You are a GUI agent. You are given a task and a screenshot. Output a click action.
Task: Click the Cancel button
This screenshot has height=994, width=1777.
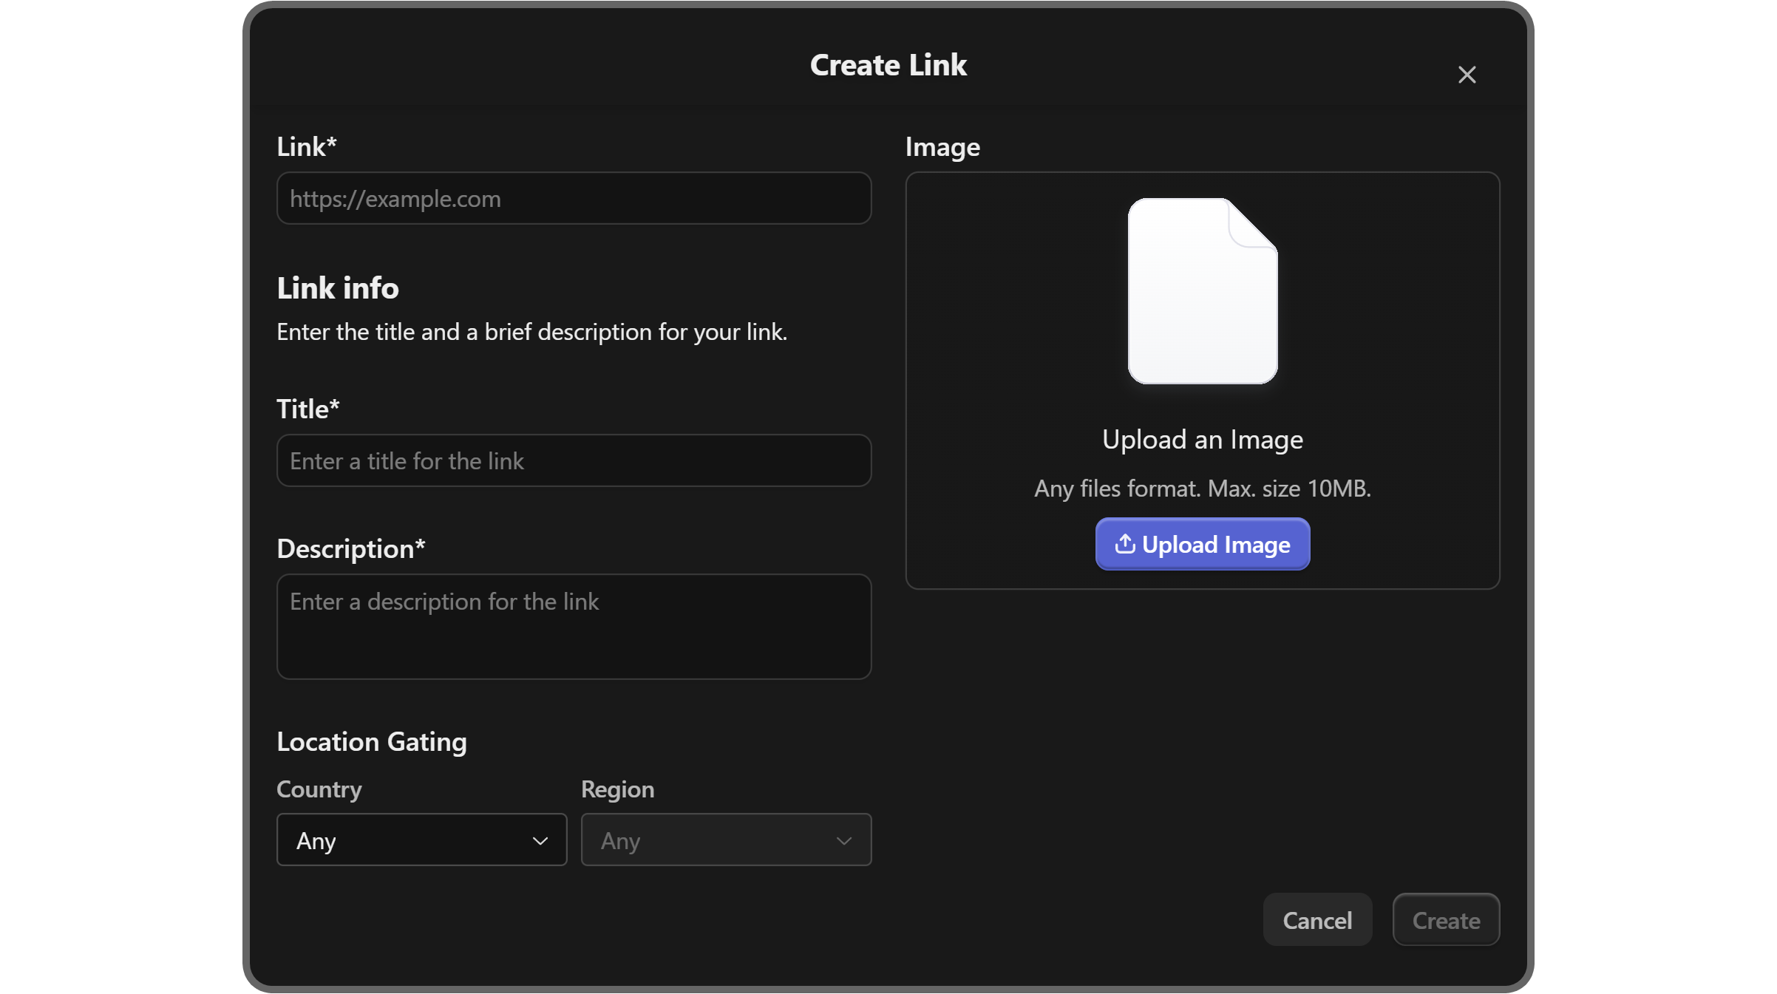pos(1317,919)
